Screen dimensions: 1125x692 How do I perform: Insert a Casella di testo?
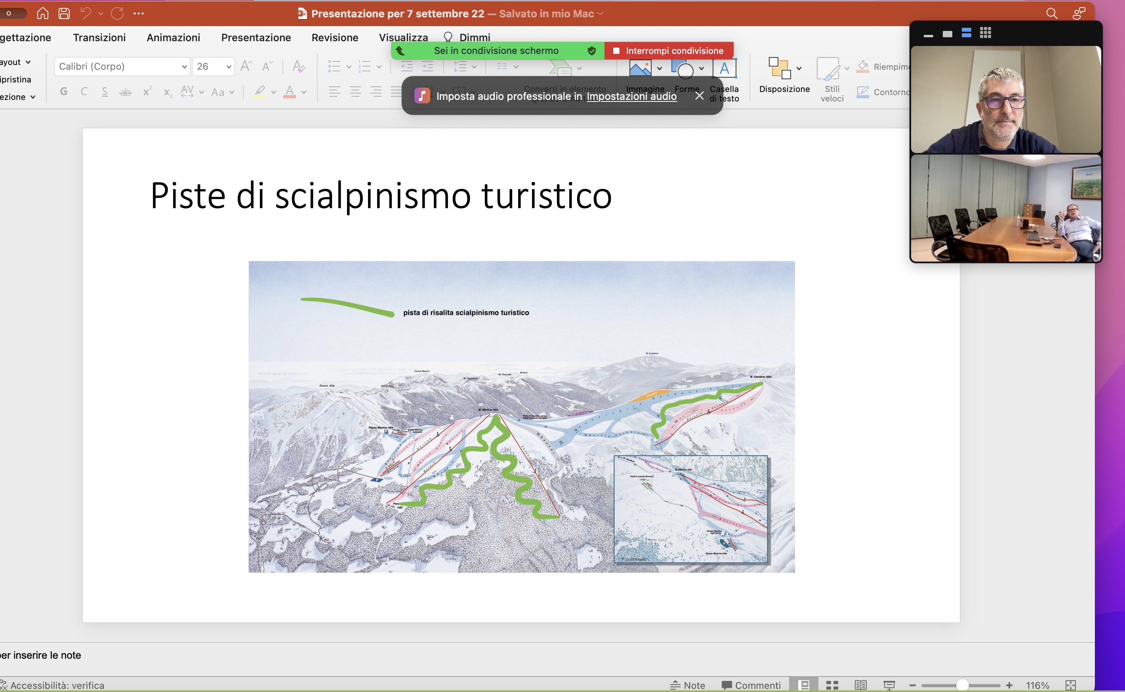pos(725,69)
